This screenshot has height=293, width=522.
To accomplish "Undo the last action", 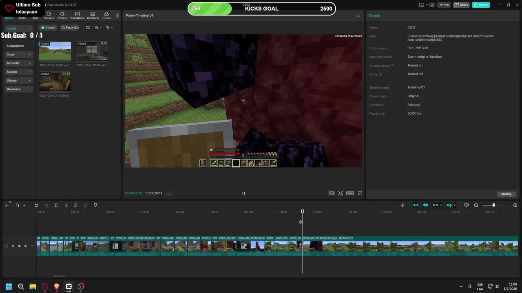I will pos(37,205).
